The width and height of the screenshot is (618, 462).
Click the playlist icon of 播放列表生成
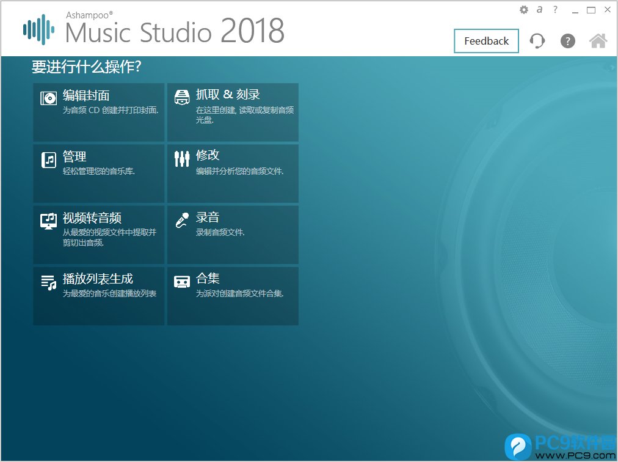[x=49, y=282]
